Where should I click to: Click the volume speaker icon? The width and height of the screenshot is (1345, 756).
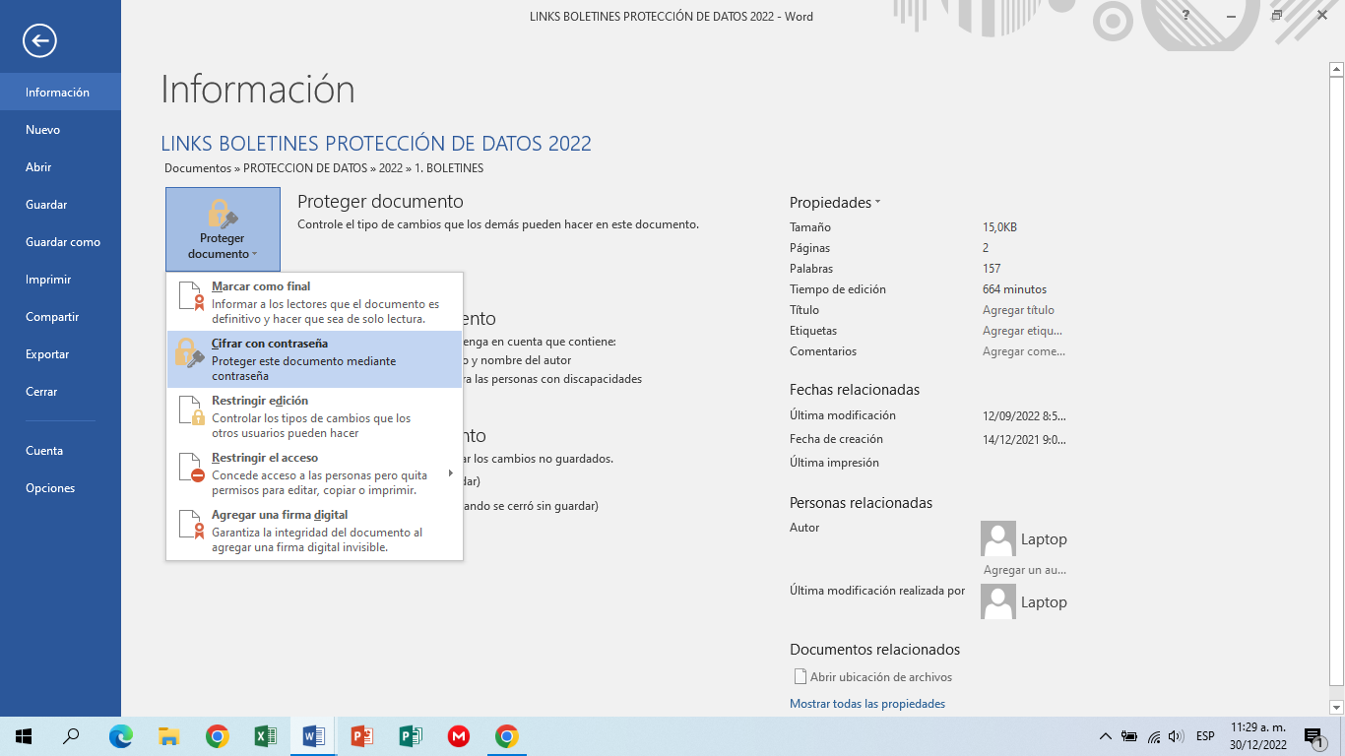[x=1177, y=735]
